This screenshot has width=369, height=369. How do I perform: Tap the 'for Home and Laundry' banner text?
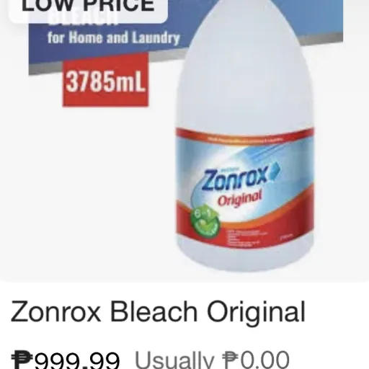113,38
